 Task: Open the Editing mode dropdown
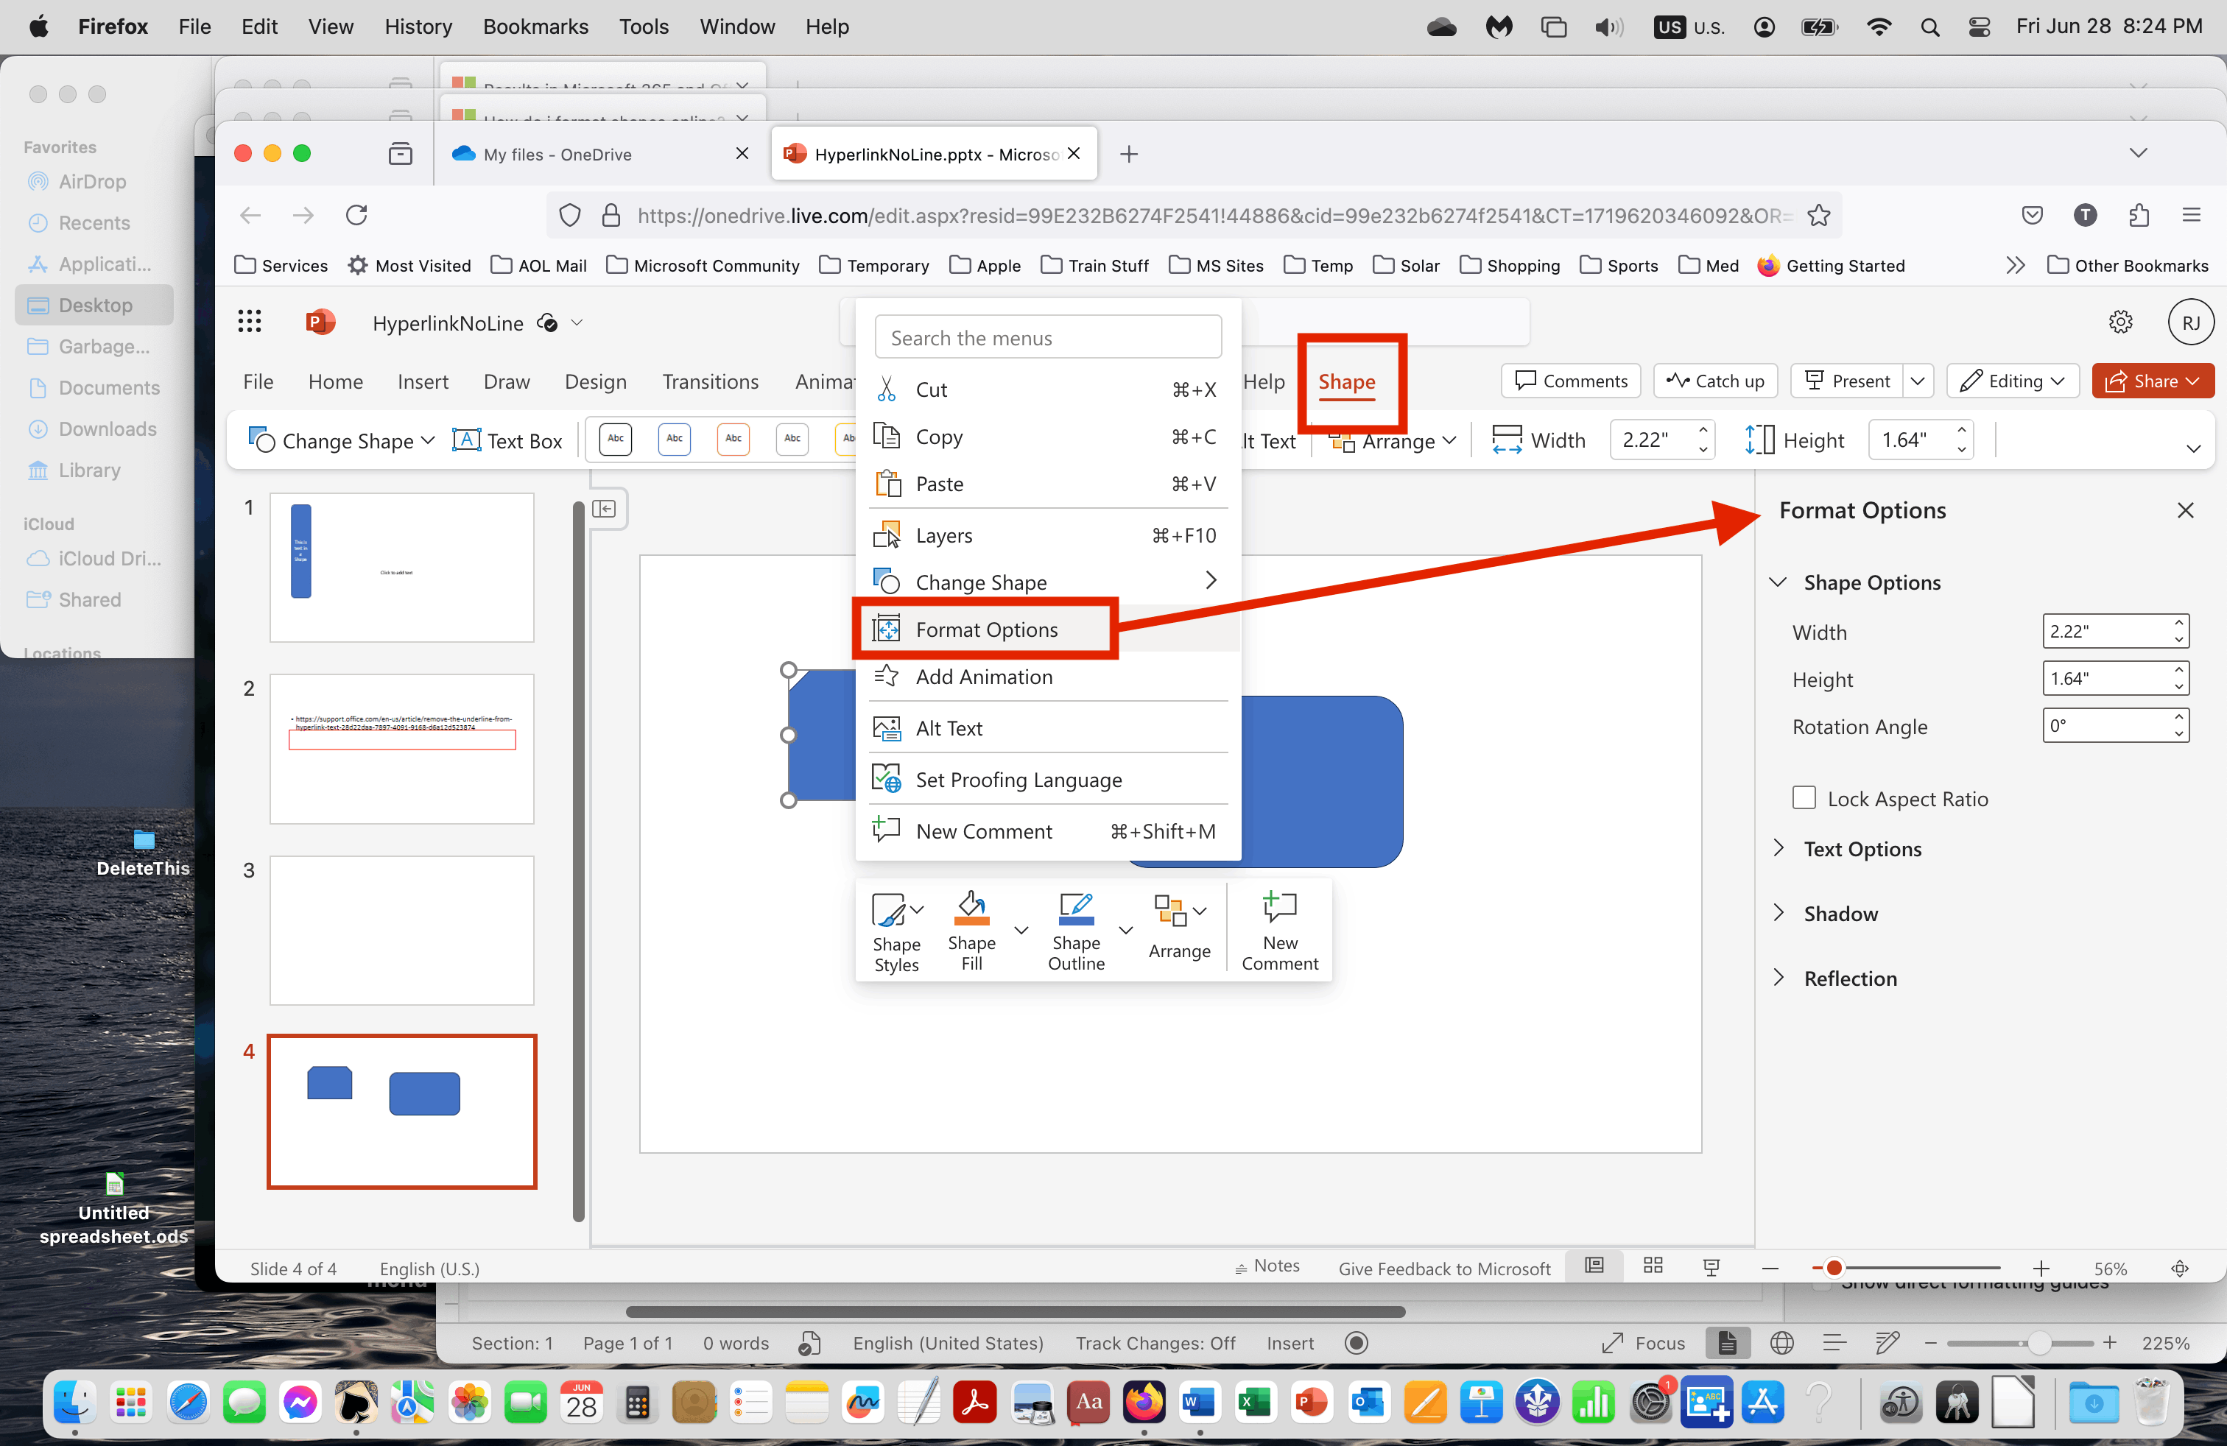(x=2012, y=381)
